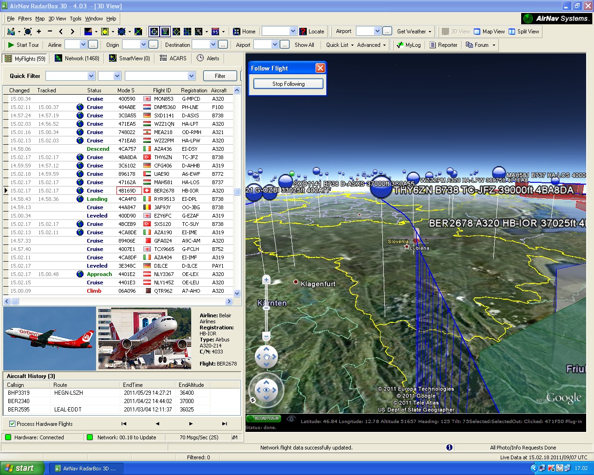This screenshot has height=475, width=594.
Task: Select flight row MON853
Action: point(118,99)
